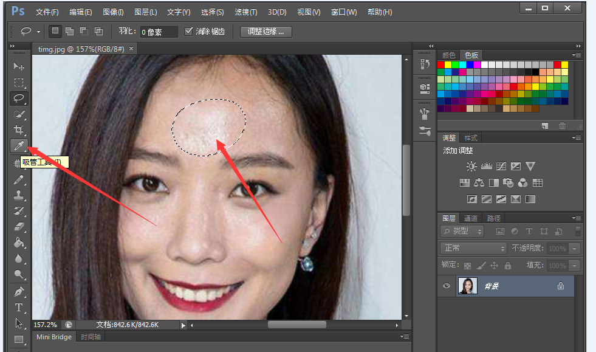Open the 不透明度 opacity dropdown arrow

pyautogui.click(x=575, y=249)
